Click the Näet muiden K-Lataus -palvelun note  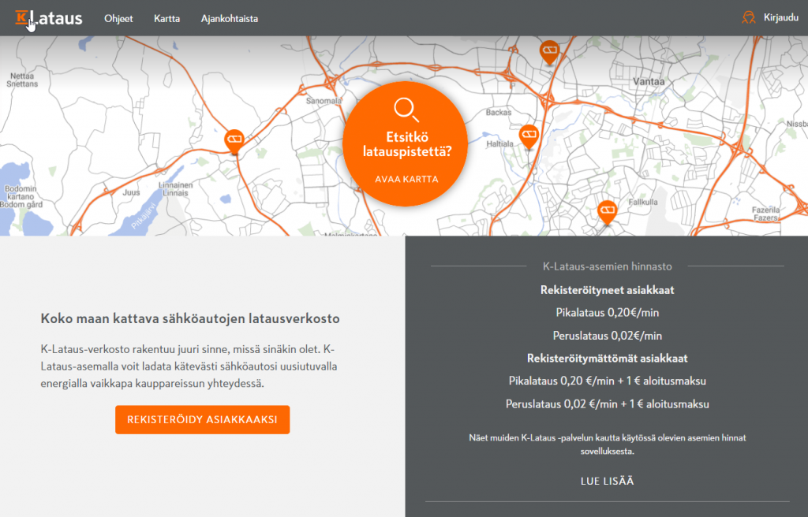[x=607, y=444]
